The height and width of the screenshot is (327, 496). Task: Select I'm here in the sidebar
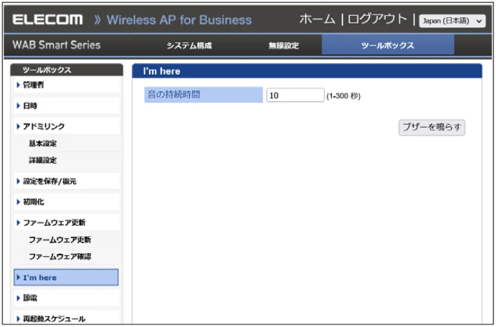tap(66, 277)
